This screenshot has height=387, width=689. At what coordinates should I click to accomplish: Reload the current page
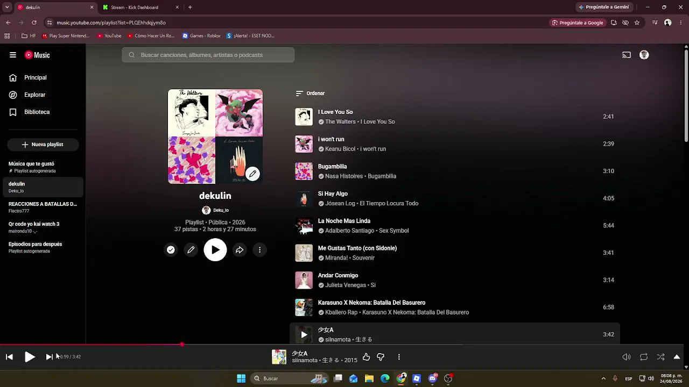[x=34, y=23]
